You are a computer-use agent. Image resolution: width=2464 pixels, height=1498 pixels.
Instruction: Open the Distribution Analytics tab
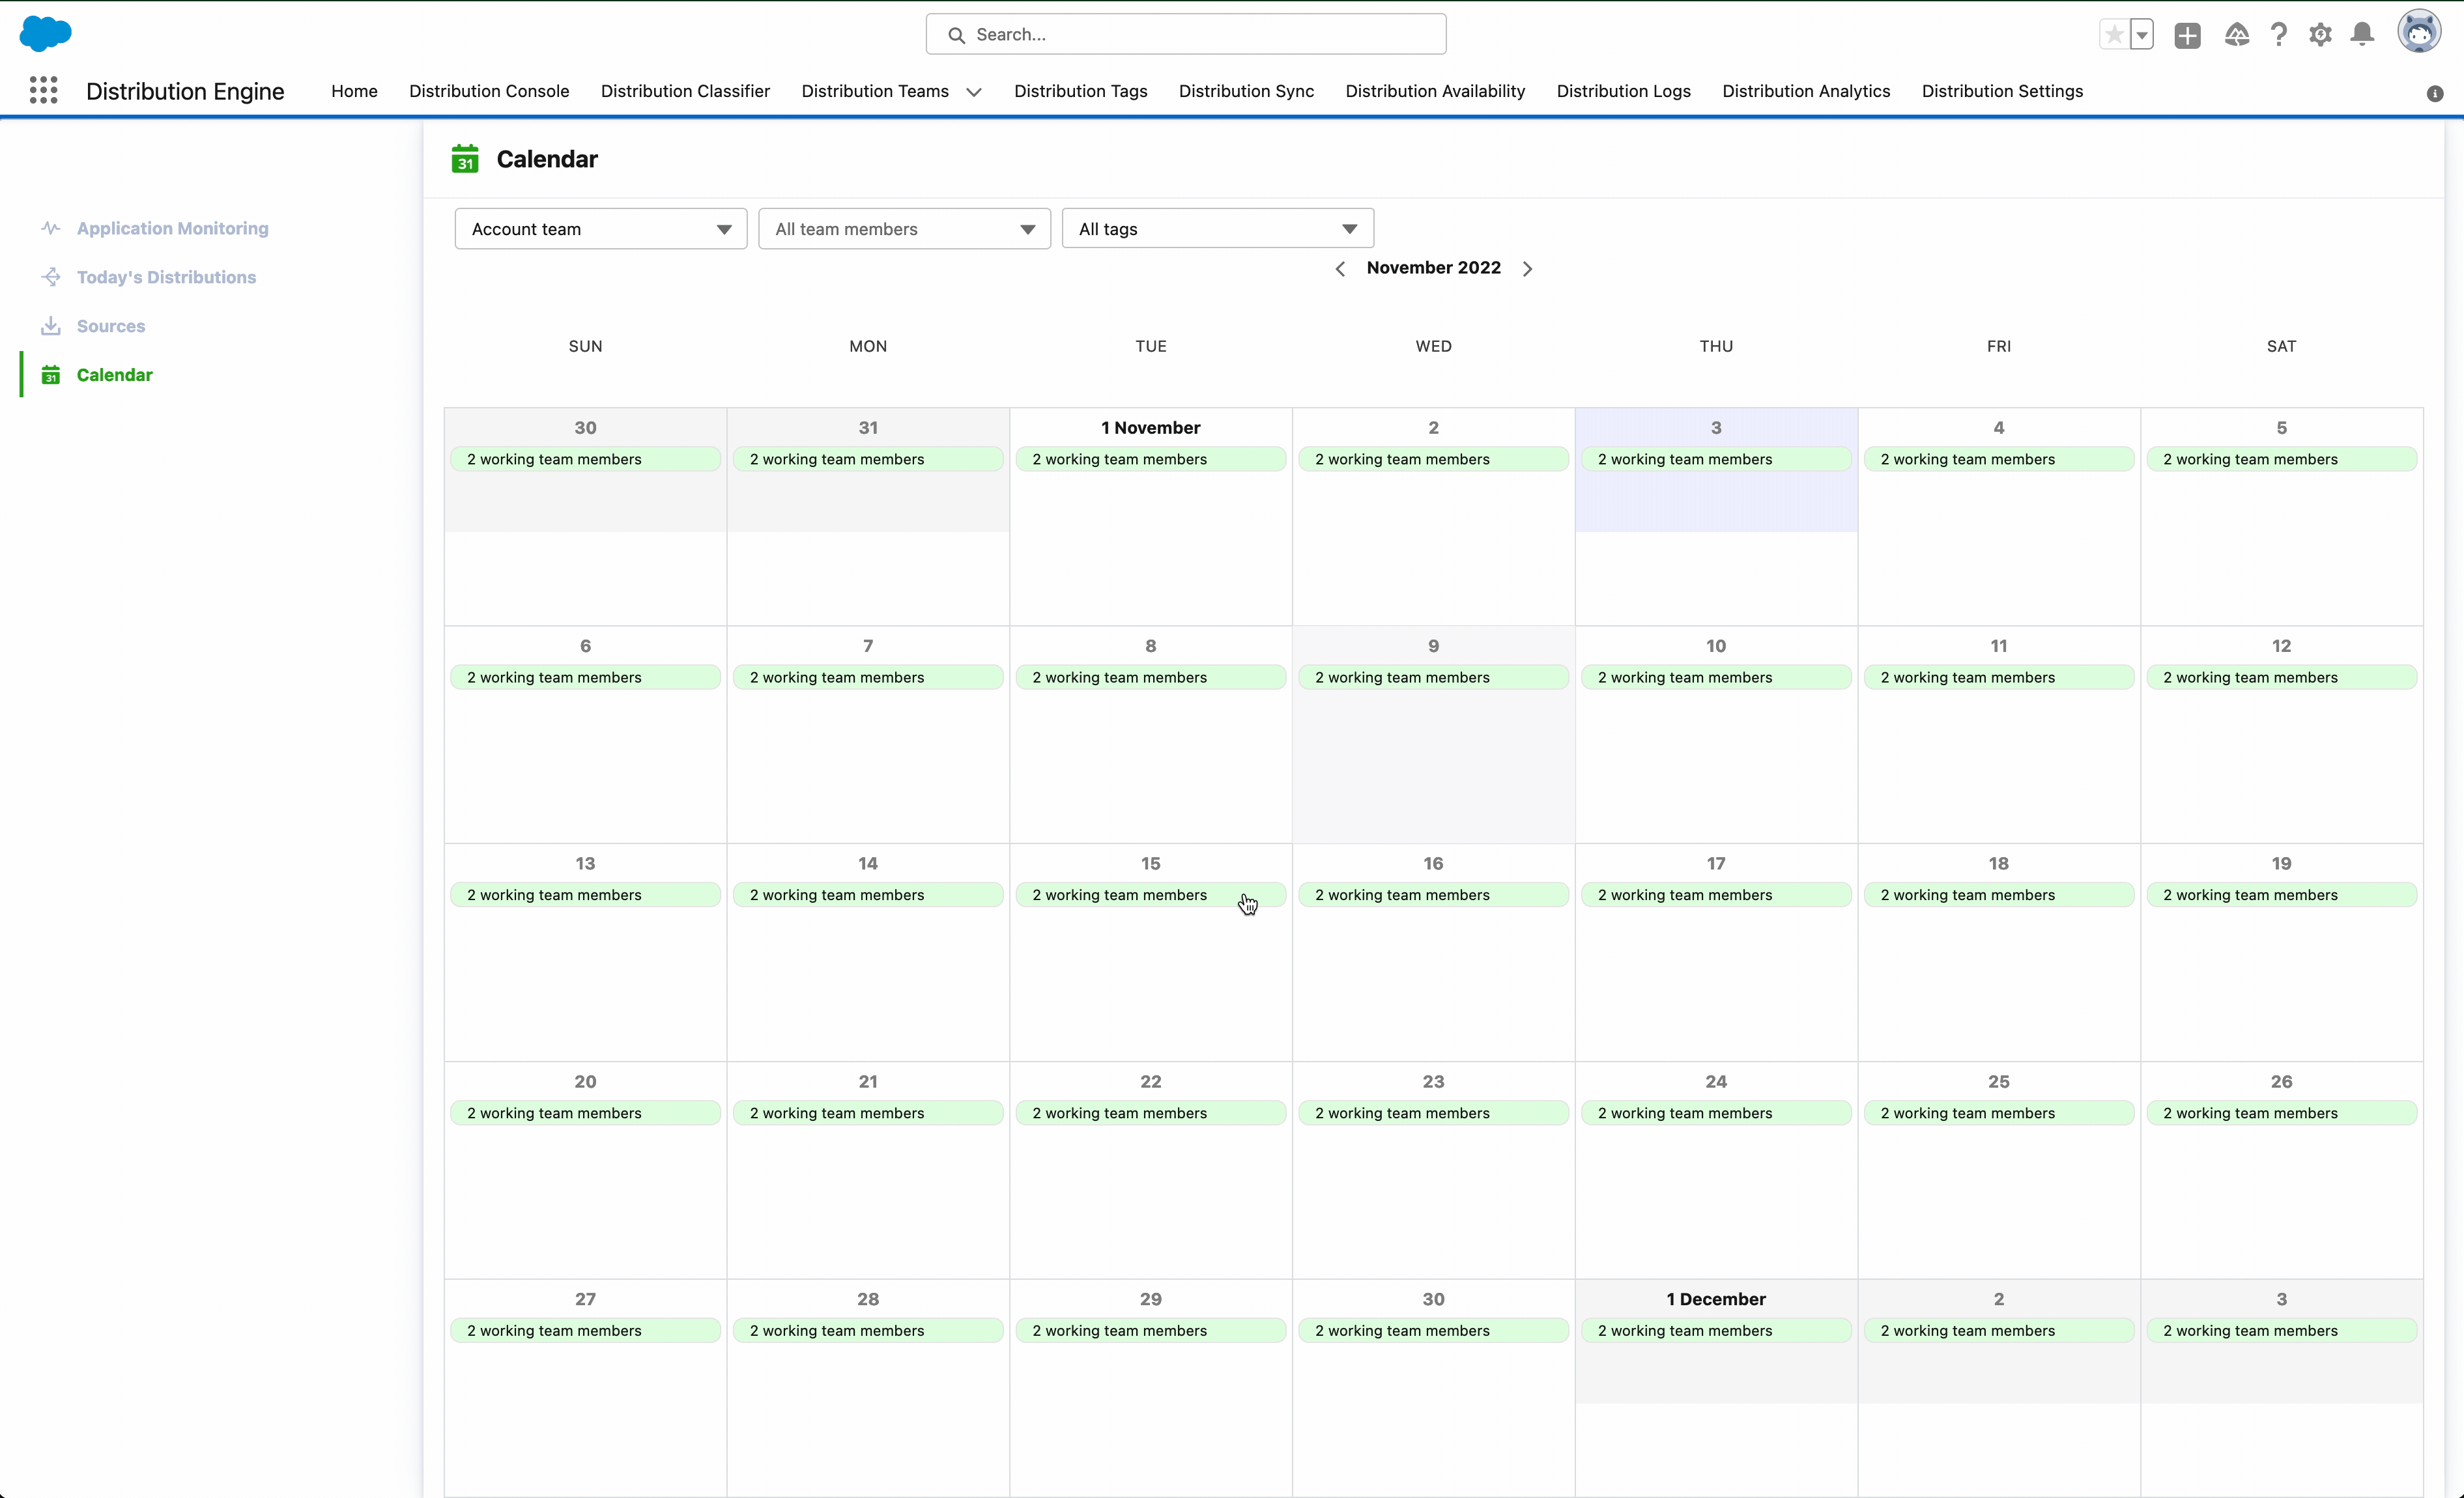(1806, 91)
